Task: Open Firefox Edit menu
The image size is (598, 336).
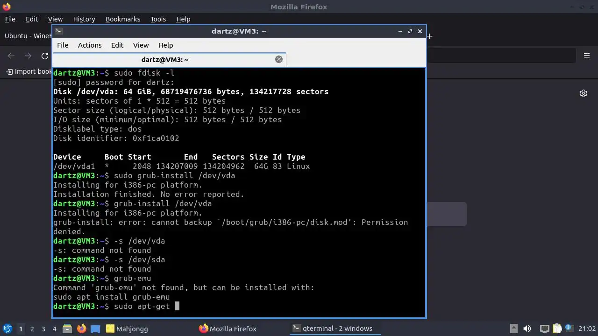Action: click(32, 19)
